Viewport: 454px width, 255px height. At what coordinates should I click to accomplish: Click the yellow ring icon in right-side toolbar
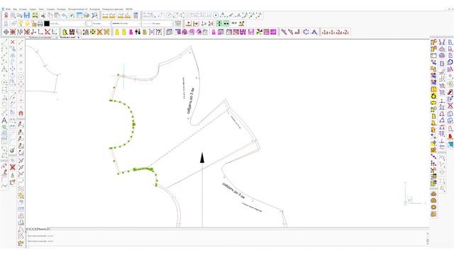pyautogui.click(x=433, y=96)
